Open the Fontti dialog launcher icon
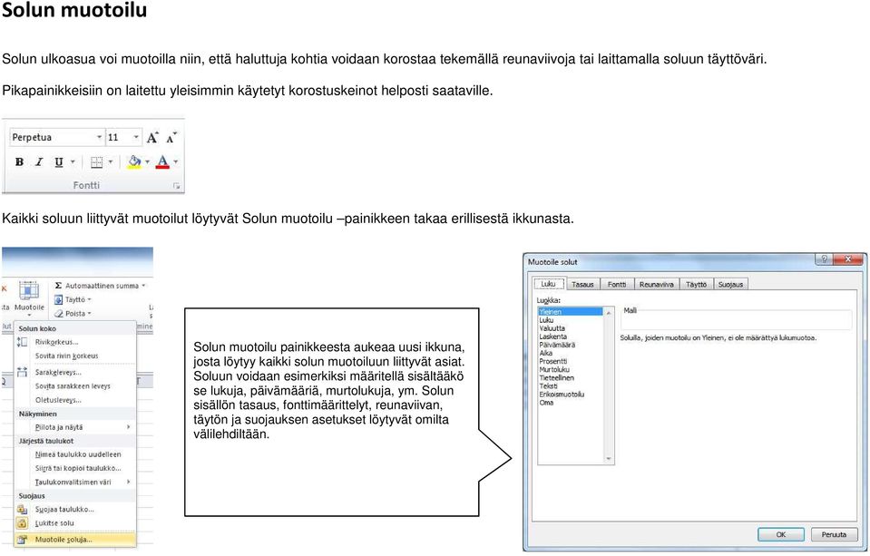Image resolution: width=870 pixels, height=556 pixels. point(176,187)
